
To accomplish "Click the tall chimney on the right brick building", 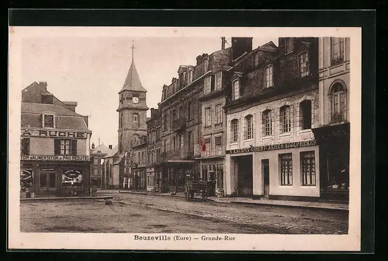I will [x=241, y=47].
